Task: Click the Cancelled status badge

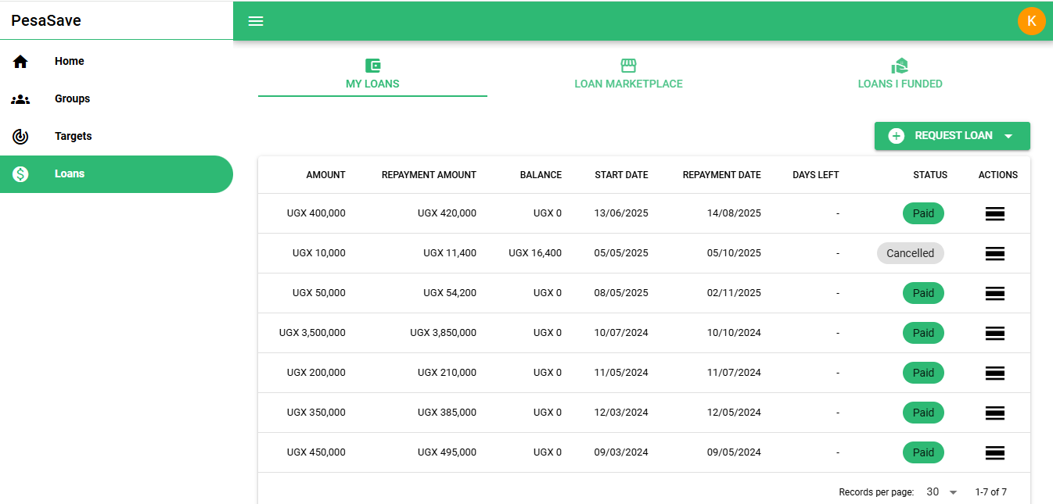Action: point(910,253)
